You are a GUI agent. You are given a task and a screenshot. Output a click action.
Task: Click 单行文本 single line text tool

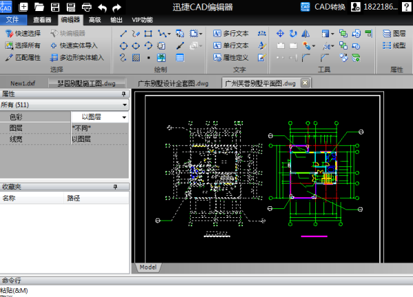[231, 45]
